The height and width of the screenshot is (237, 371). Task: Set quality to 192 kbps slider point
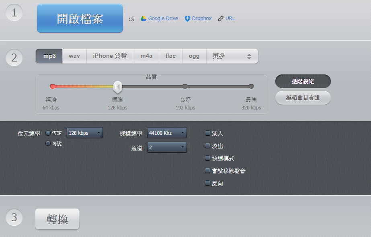coord(185,86)
